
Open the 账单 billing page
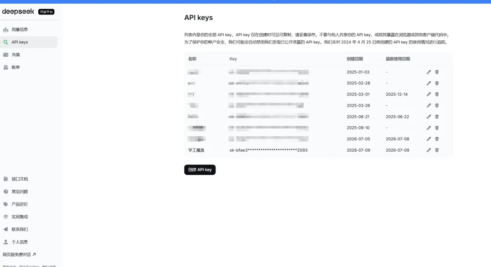29,67
